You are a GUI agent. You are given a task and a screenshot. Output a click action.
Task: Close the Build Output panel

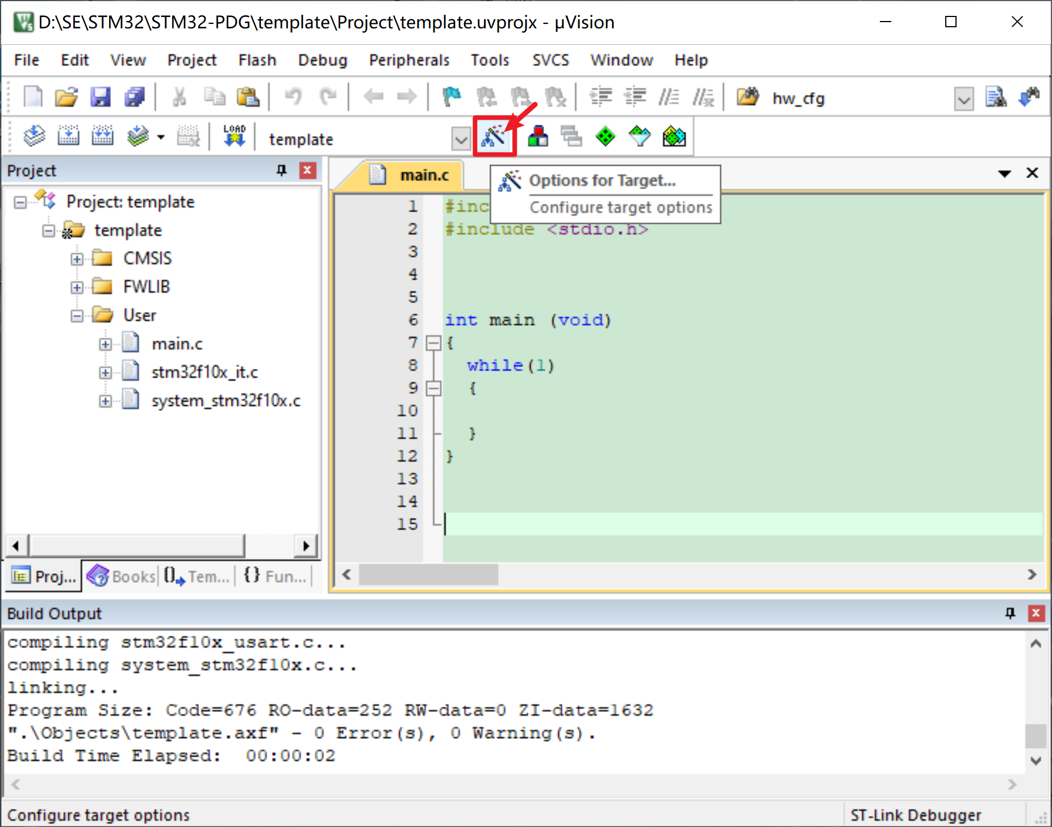coord(1036,613)
